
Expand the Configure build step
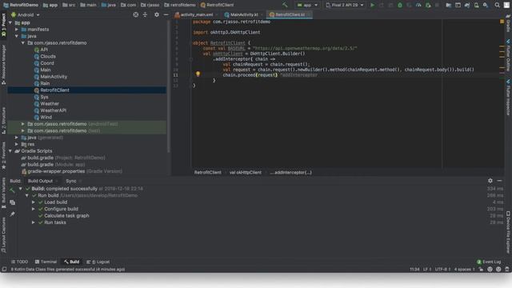tap(34, 209)
